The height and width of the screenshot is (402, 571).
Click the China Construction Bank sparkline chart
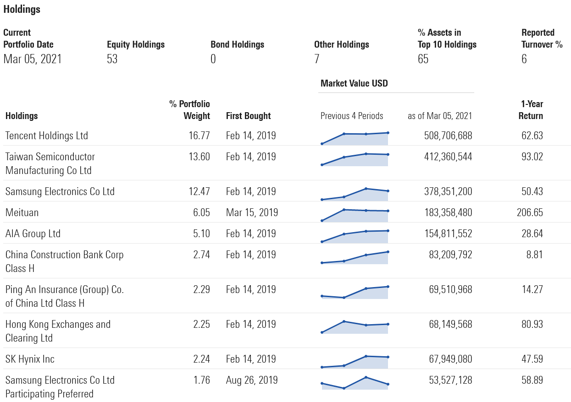click(355, 257)
